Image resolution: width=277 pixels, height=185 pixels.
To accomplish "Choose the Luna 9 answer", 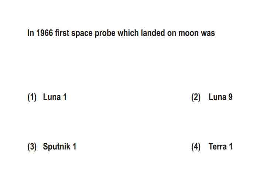I will 220,97.
